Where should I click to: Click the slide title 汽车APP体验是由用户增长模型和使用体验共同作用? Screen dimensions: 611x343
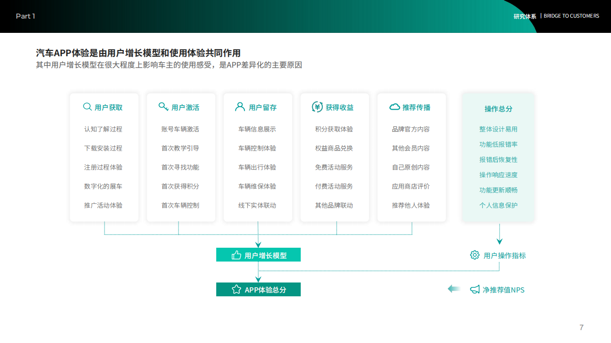coord(138,53)
